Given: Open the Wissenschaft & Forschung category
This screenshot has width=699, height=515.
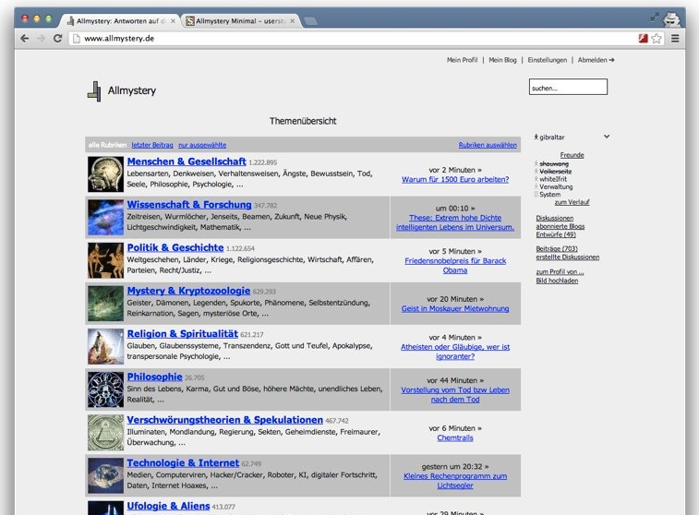Looking at the screenshot, I should point(188,205).
